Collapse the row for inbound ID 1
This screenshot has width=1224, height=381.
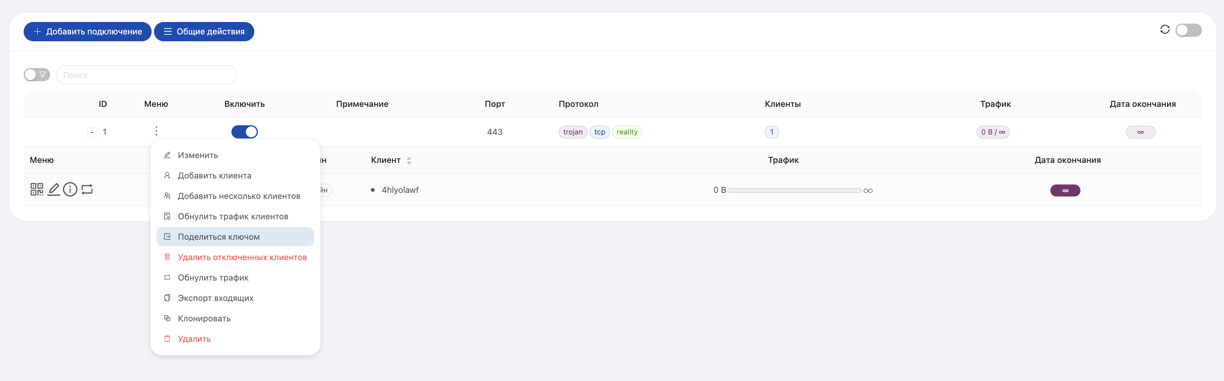(92, 132)
